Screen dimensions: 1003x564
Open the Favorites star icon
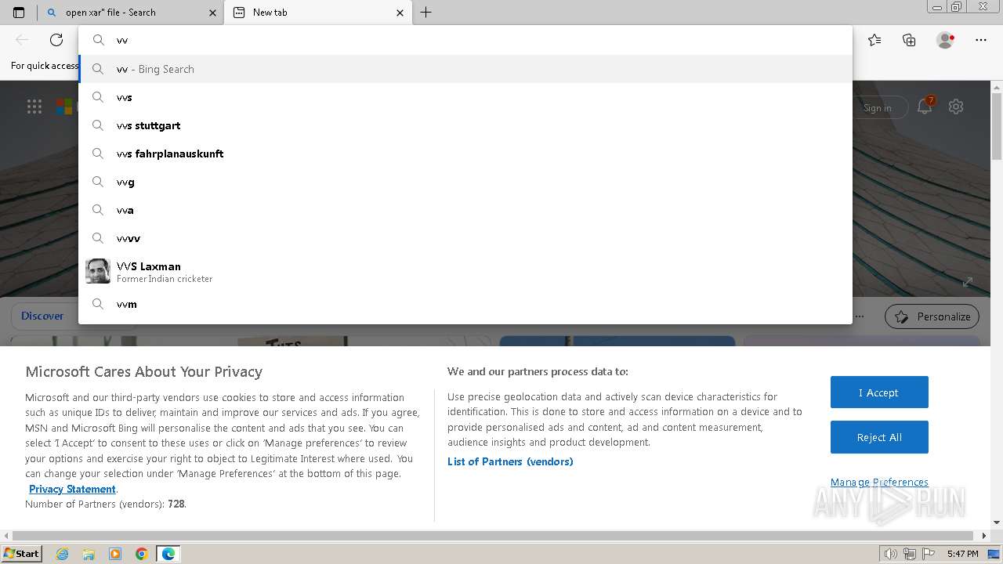874,40
